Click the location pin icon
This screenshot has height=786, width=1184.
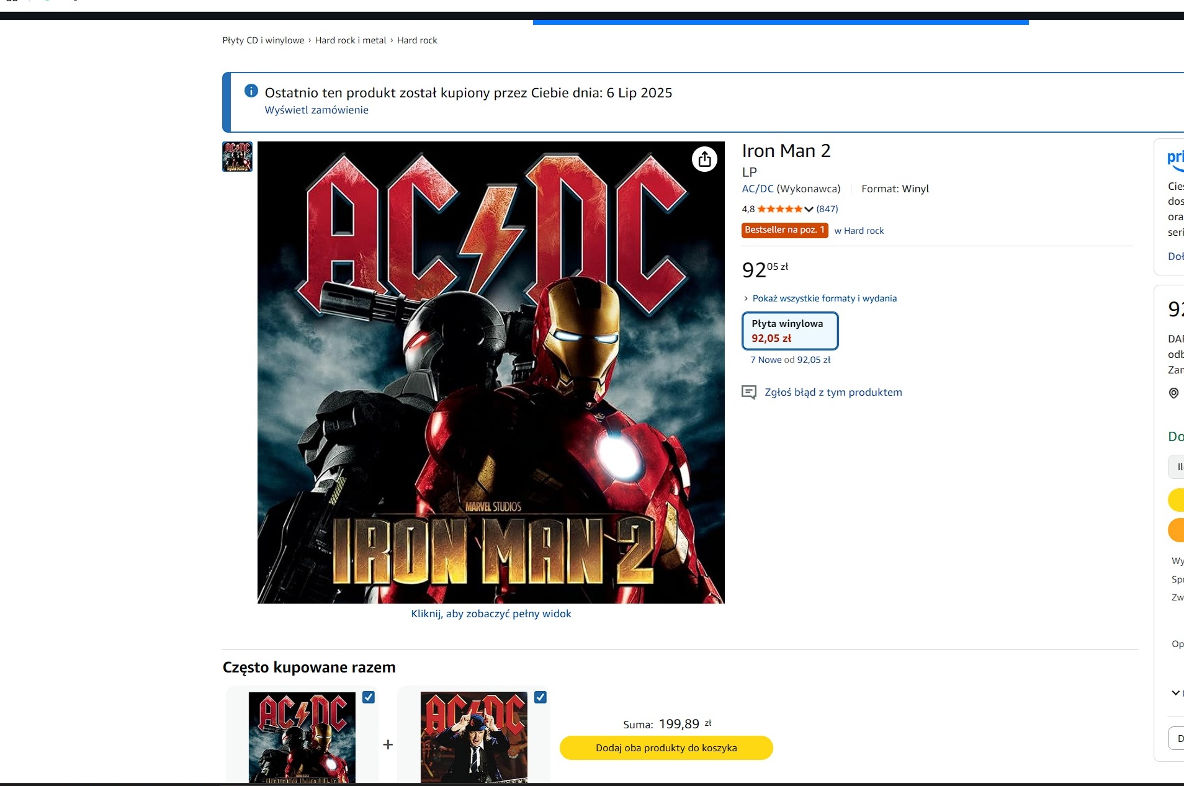click(x=1173, y=393)
